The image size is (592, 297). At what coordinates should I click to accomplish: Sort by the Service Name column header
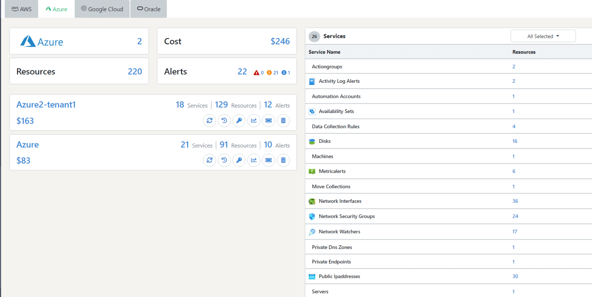[x=324, y=52]
